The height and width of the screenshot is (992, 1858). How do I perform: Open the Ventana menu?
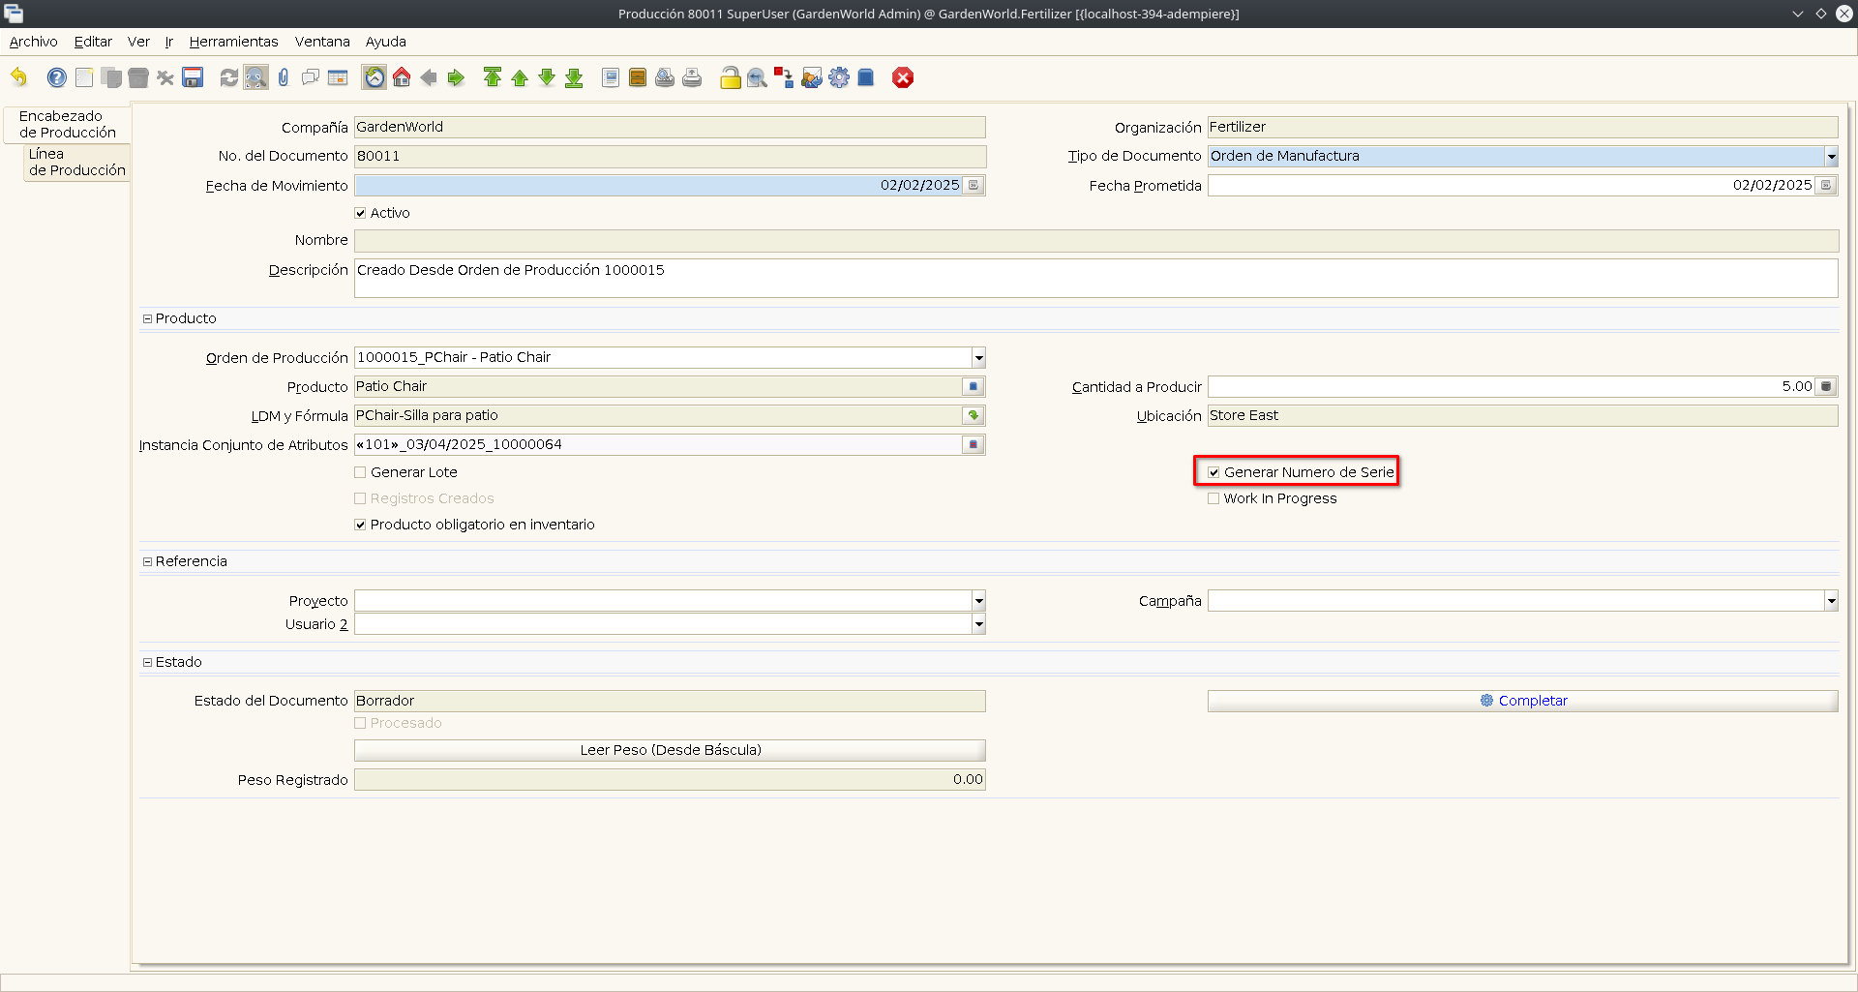[322, 42]
